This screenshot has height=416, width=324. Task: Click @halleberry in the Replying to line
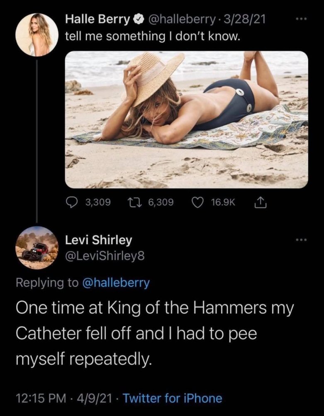tap(116, 283)
